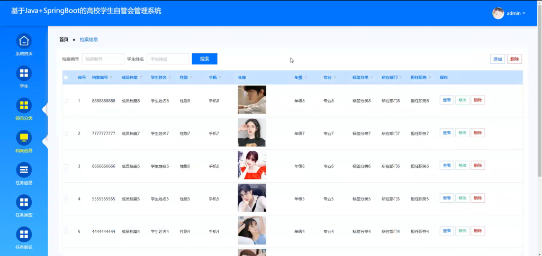542x256 pixels.
Task: Focus the 学生姓名 search input field
Action: 168,59
